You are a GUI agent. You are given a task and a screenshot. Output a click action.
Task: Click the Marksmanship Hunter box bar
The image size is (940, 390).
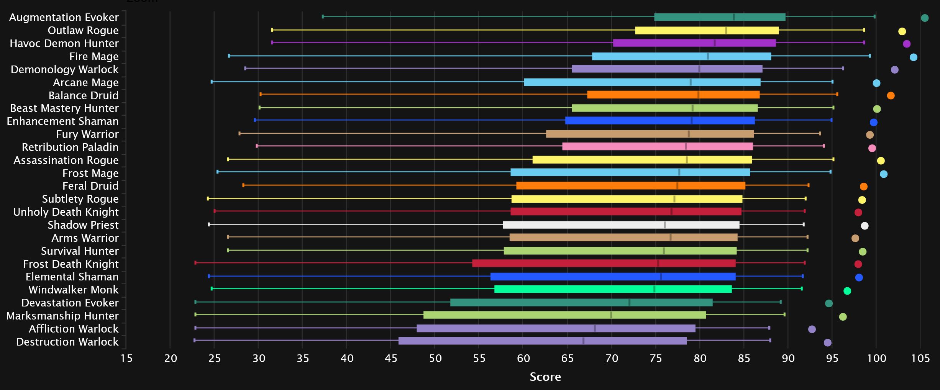(564, 315)
